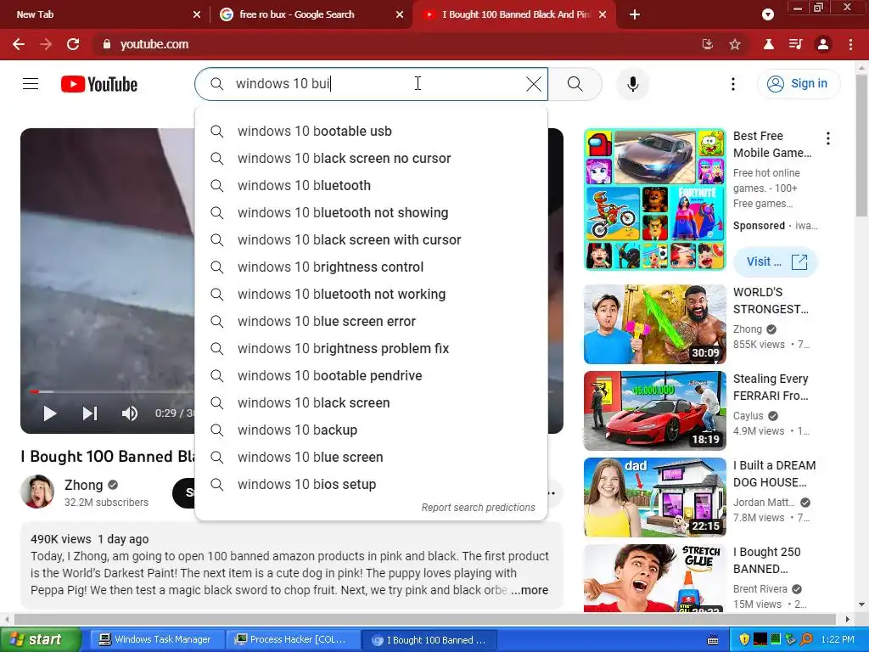The image size is (869, 652).
Task: Open the Chrome profile avatar
Action: click(x=823, y=44)
